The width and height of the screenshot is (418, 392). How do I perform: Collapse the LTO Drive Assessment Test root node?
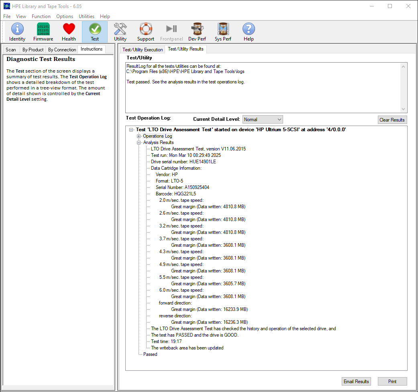[131, 130]
